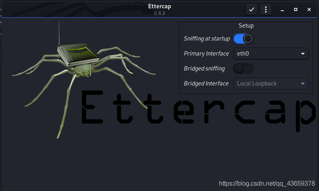Click the version number 0.8.3
This screenshot has height=191, width=319.
pos(159,13)
